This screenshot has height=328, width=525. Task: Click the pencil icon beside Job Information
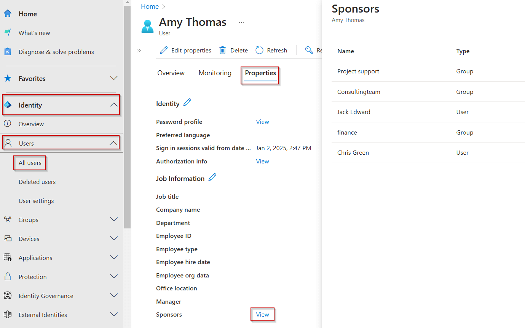212,177
